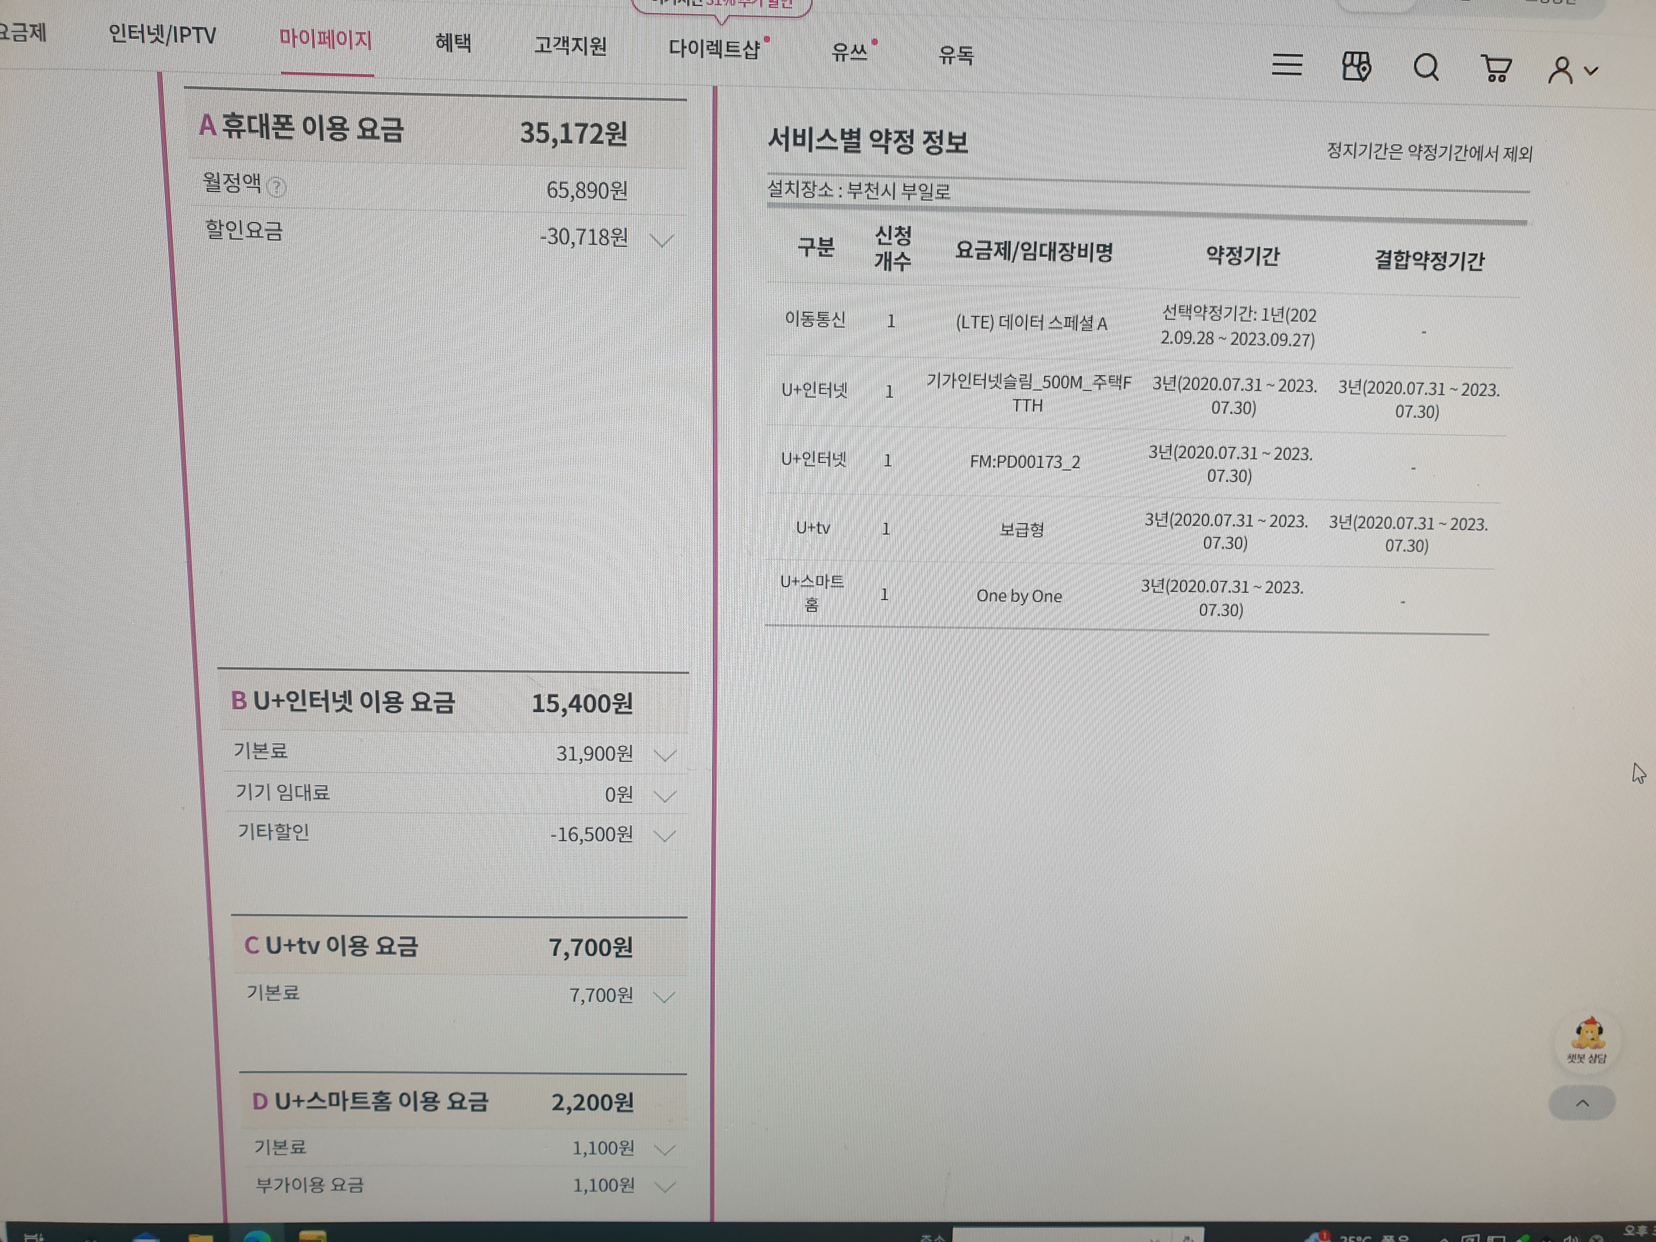Open the 혜택 menu item

click(453, 44)
